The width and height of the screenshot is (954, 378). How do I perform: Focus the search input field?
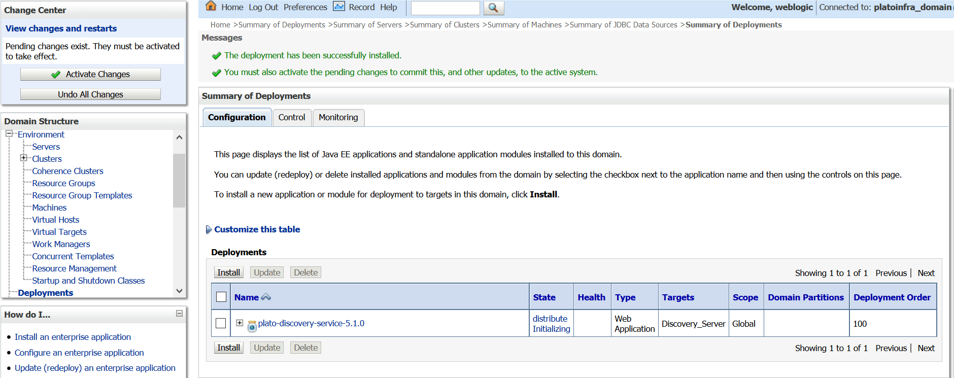(445, 8)
